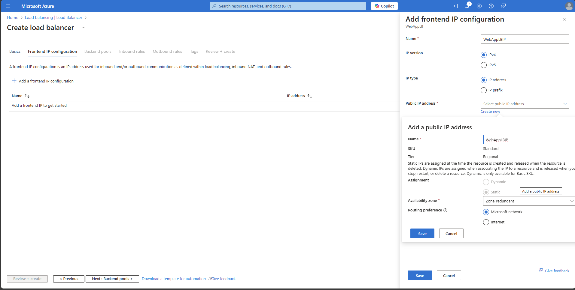Go to Home breadcrumb
Image resolution: width=575 pixels, height=290 pixels.
[x=13, y=18]
